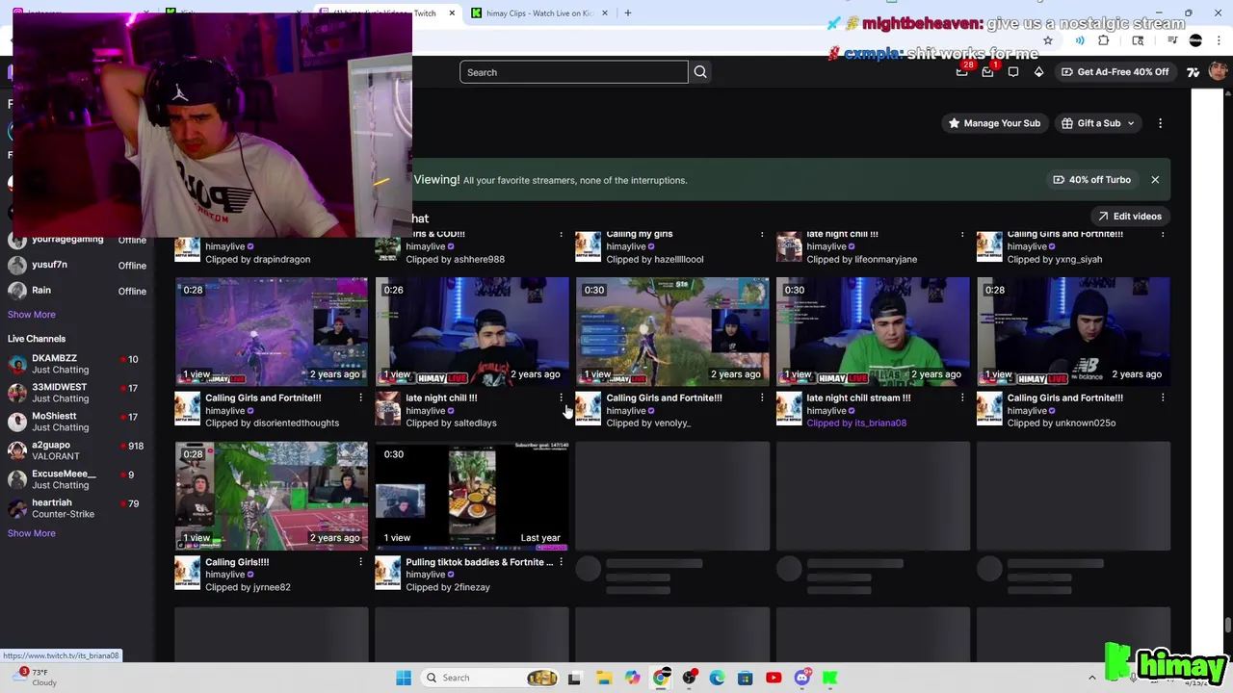Expand the Gift a Sub dropdown

(1098, 123)
